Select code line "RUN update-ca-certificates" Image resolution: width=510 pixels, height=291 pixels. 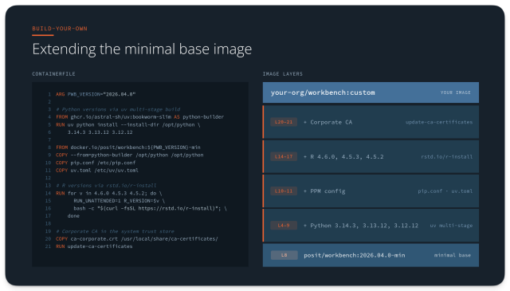coord(94,246)
